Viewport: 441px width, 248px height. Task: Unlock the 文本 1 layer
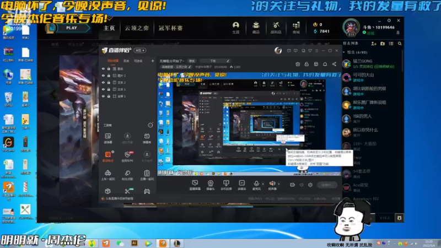[x=109, y=89]
